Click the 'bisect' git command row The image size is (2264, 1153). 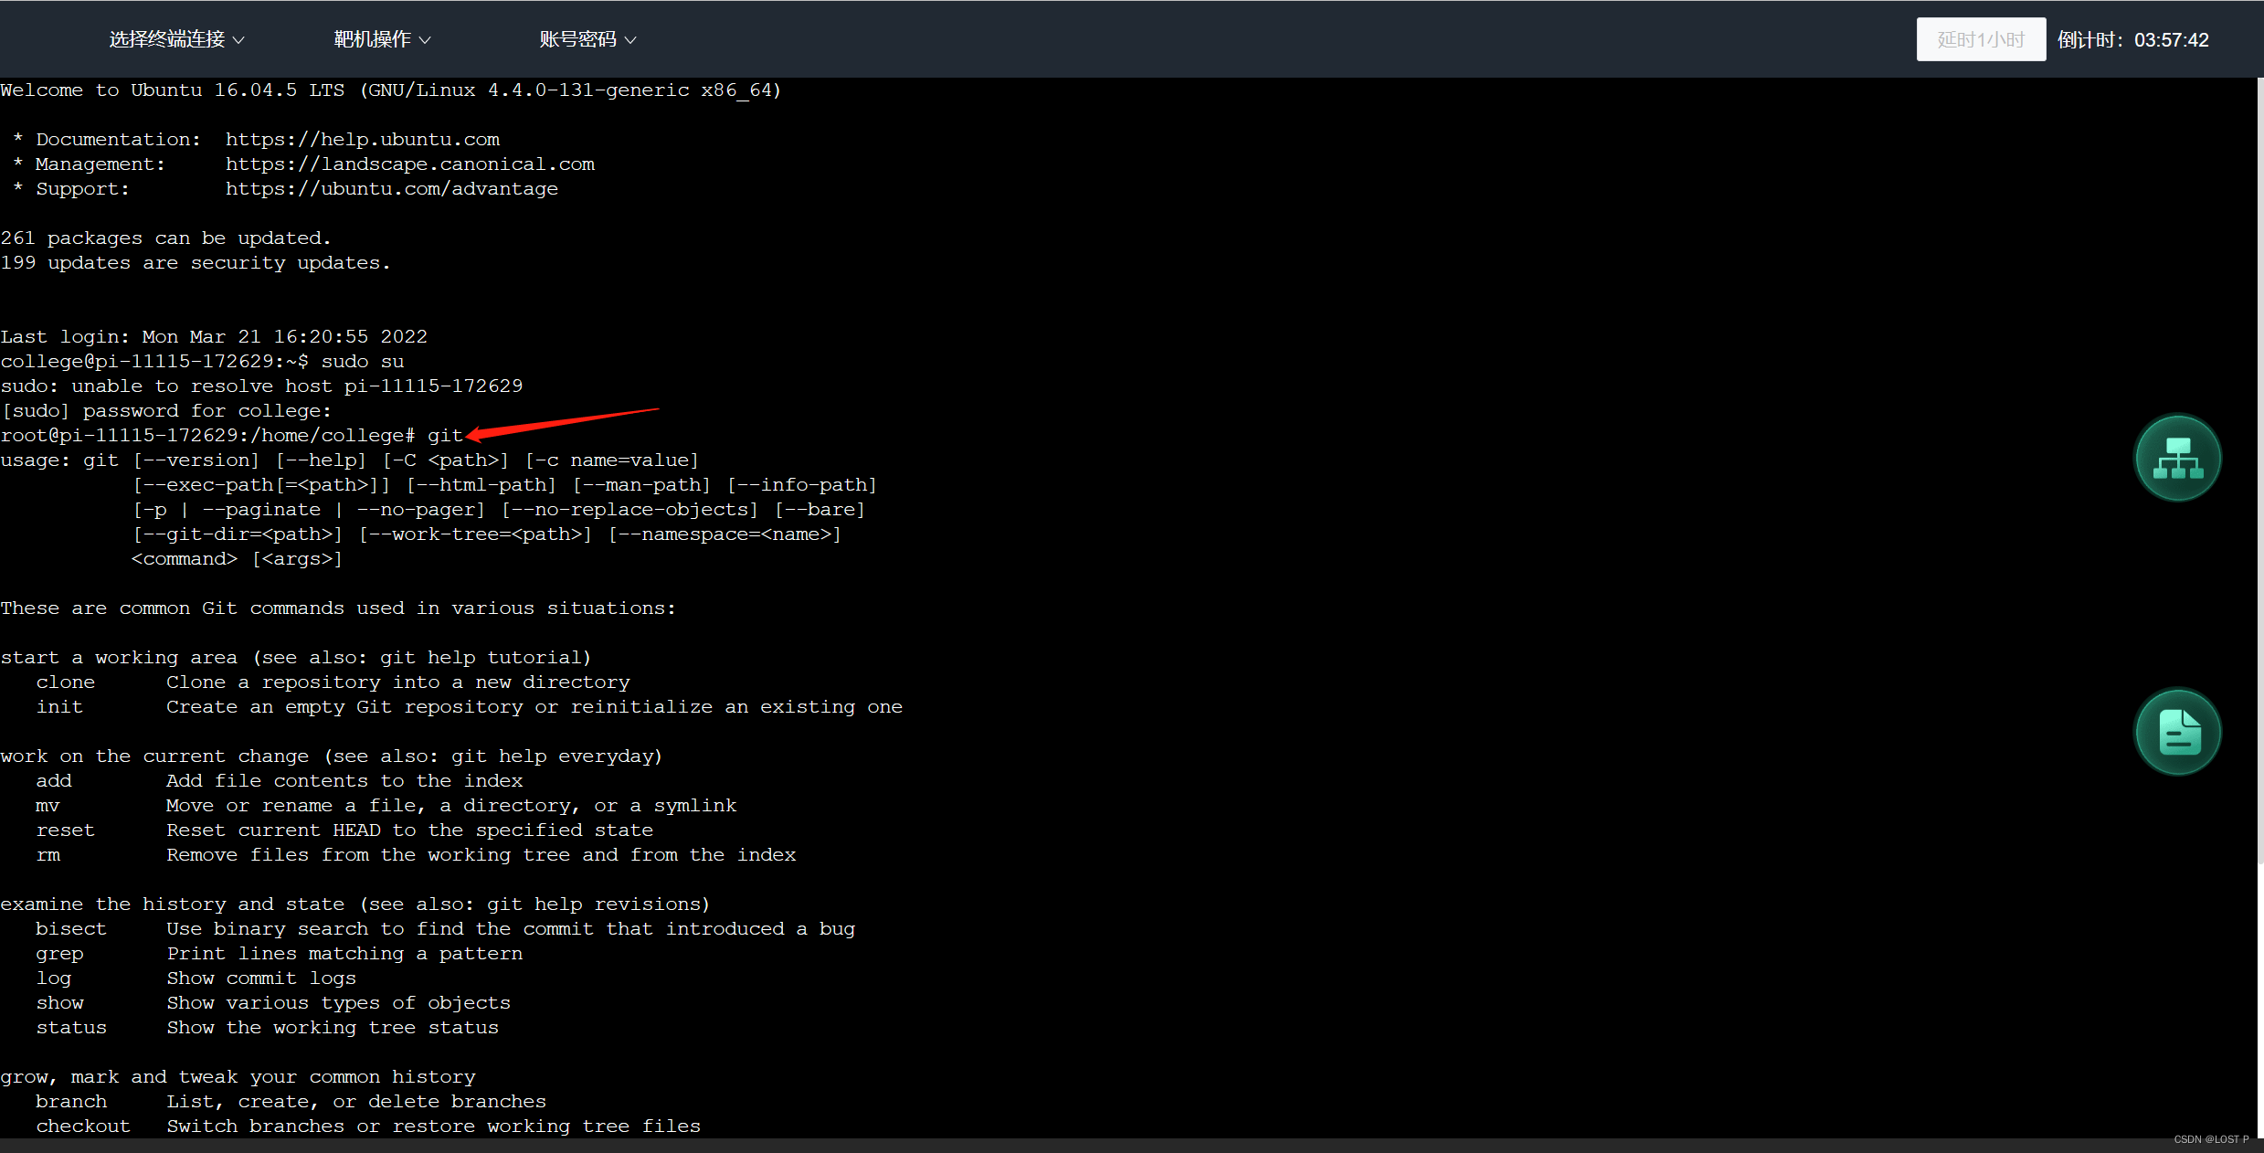445,928
